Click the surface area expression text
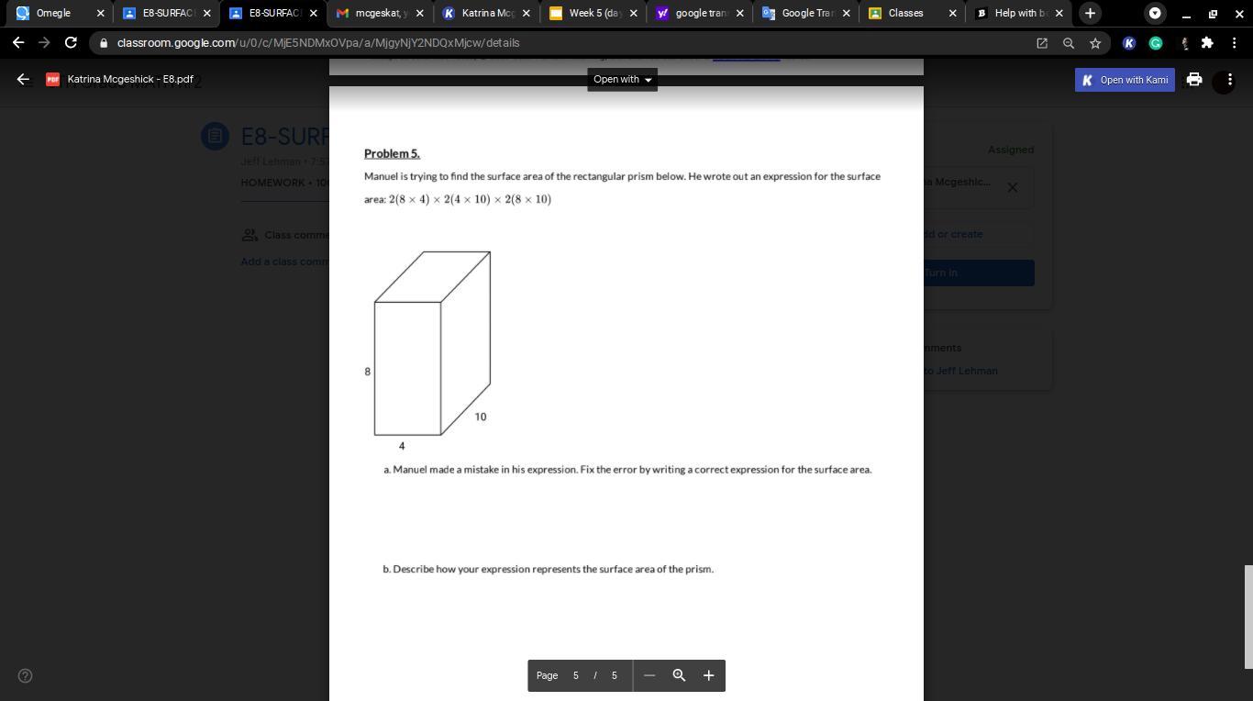The height and width of the screenshot is (701, 1253). pos(470,199)
